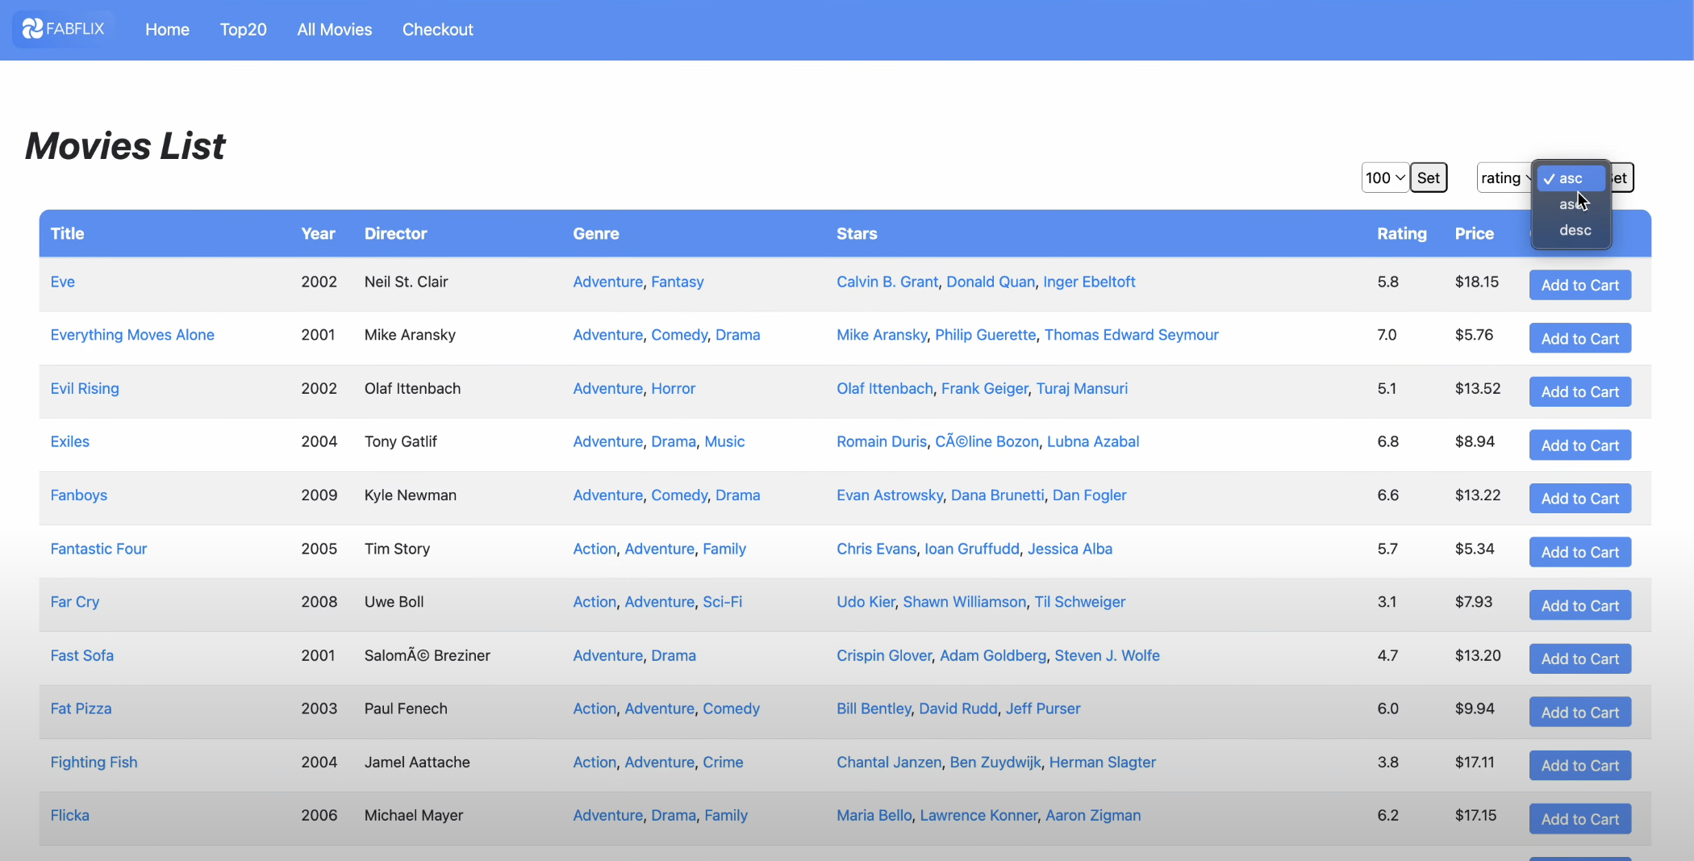The width and height of the screenshot is (1694, 861).
Task: Add Fantastic Four to cart
Action: pos(1579,552)
